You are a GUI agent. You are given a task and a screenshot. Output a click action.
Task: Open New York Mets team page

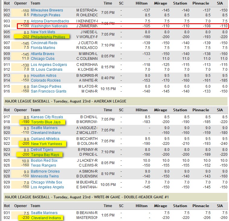43,32
